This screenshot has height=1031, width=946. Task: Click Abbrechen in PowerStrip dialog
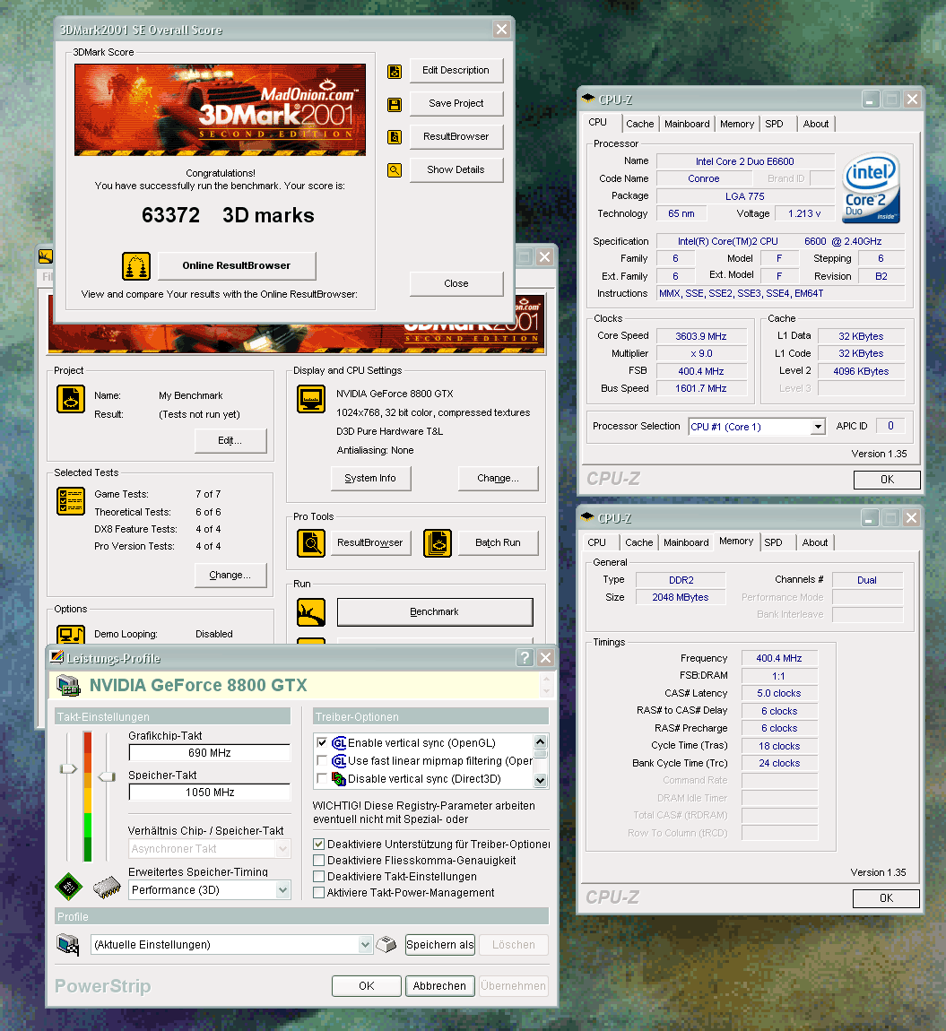pyautogui.click(x=439, y=986)
